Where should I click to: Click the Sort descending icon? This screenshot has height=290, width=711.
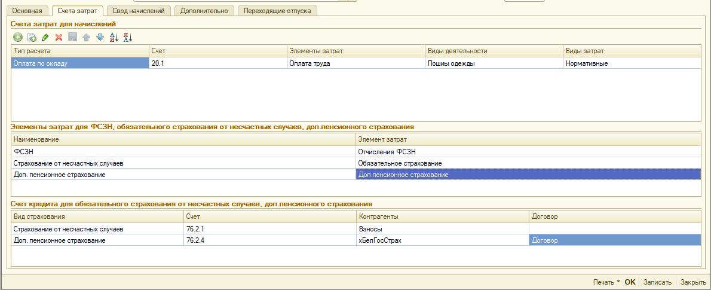tap(127, 37)
